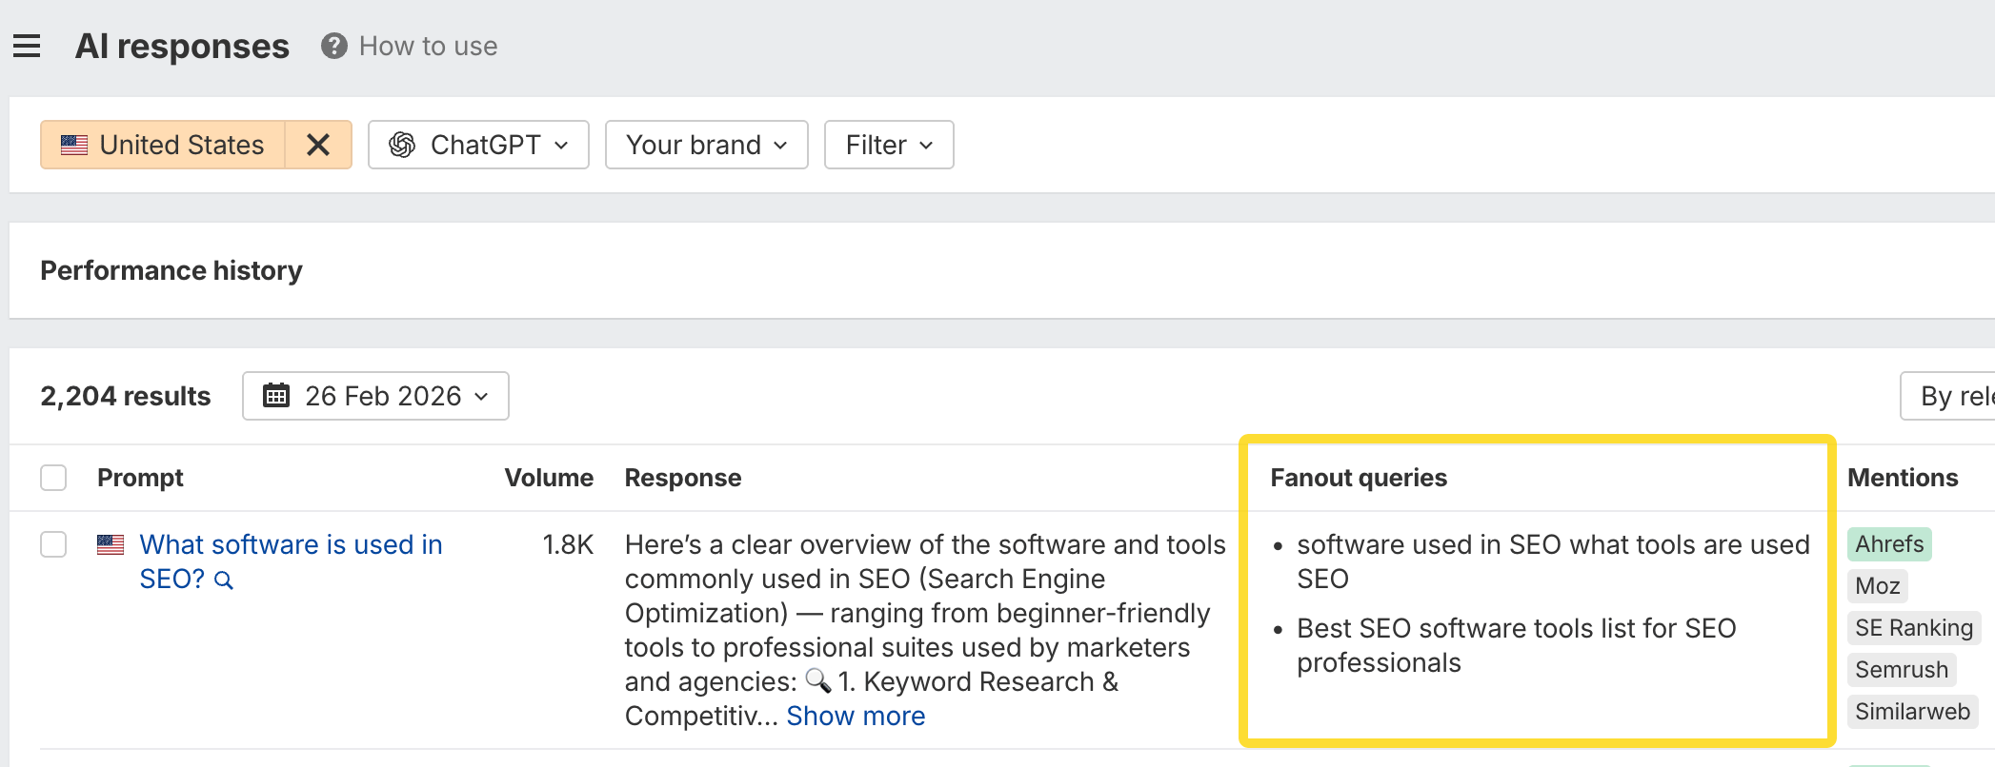
Task: Click the Ahrefs mention tag
Action: [x=1889, y=544]
